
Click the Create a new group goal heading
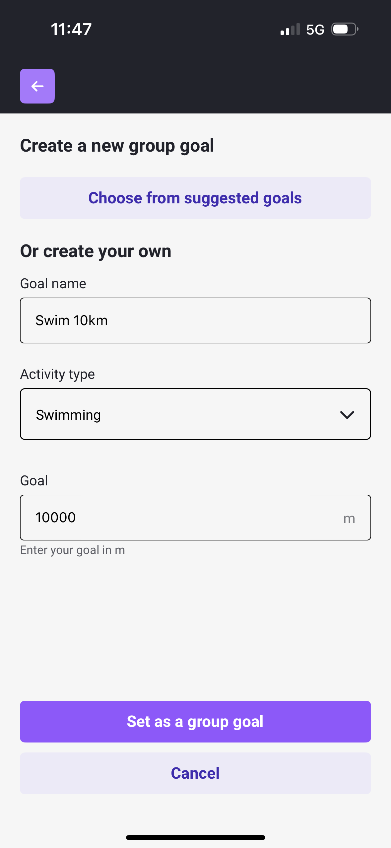click(117, 146)
